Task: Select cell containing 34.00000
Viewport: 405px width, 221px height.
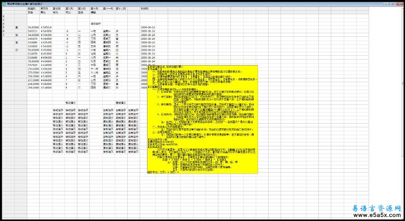Action: click(33, 27)
